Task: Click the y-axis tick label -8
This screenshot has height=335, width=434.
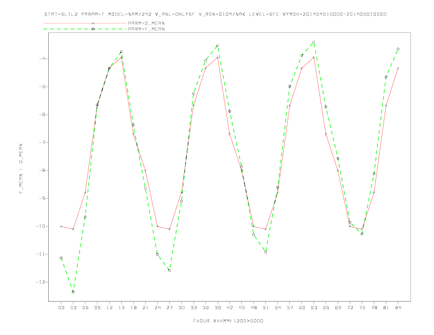Action: pyautogui.click(x=42, y=170)
